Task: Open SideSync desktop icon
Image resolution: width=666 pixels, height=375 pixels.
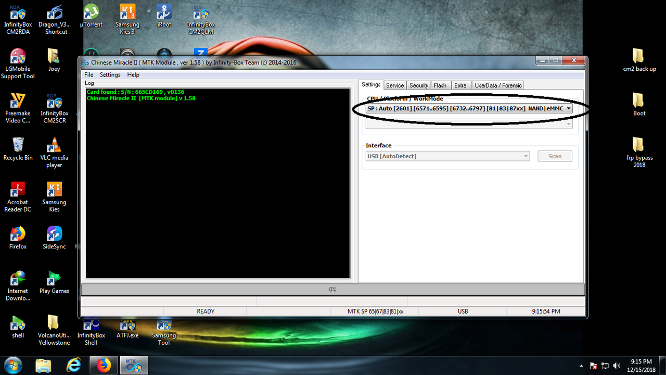Action: point(54,238)
